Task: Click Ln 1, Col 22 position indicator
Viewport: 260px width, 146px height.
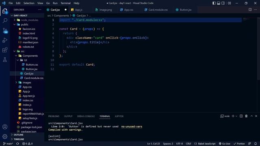Action: 154,144
